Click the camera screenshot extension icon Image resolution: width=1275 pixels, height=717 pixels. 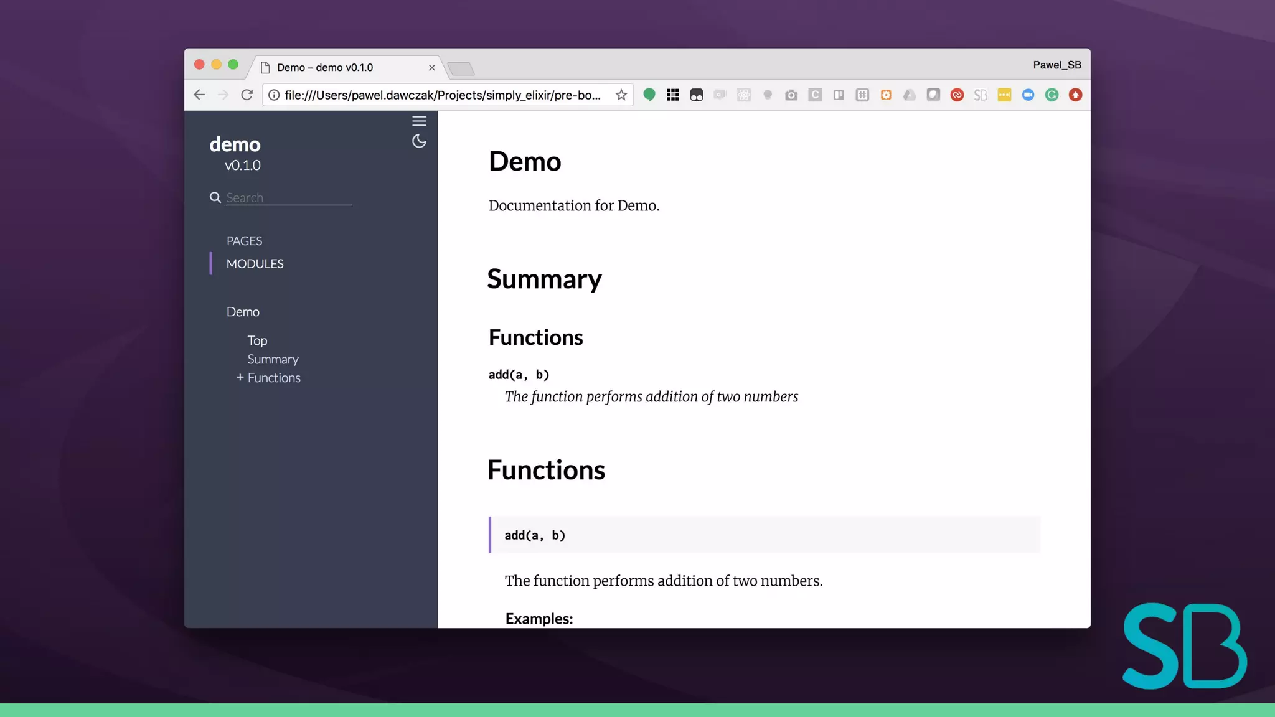pos(791,95)
